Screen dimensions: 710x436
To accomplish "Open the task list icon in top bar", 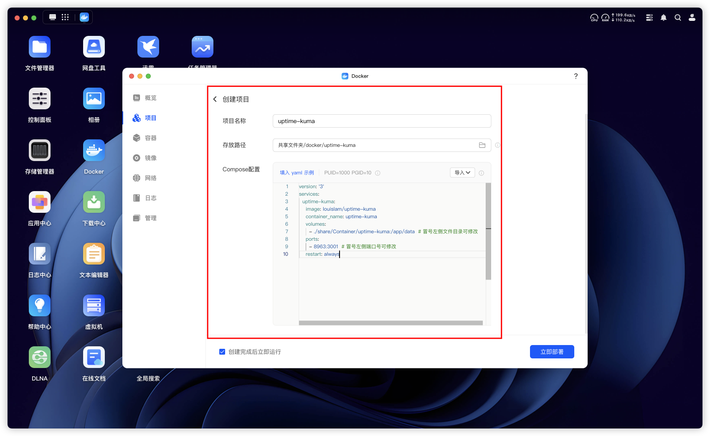I will (x=649, y=18).
